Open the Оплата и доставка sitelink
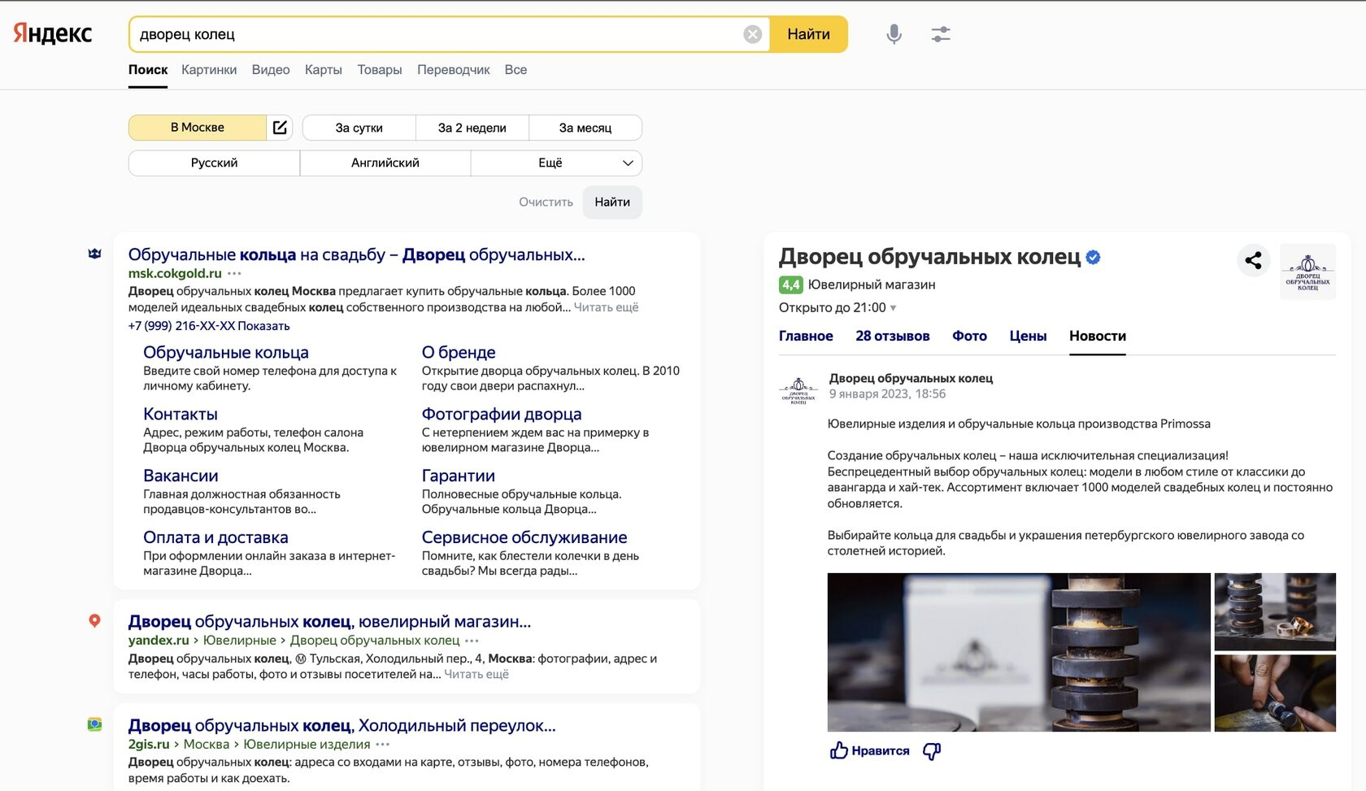This screenshot has height=791, width=1366. [x=215, y=537]
